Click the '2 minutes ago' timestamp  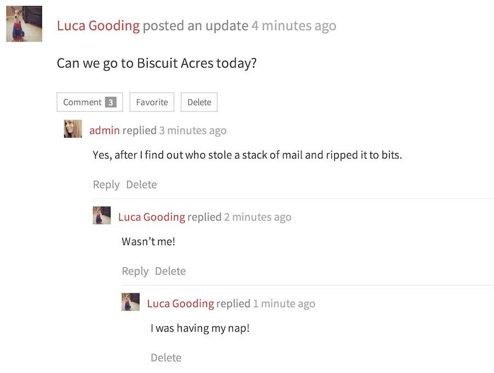tap(257, 217)
